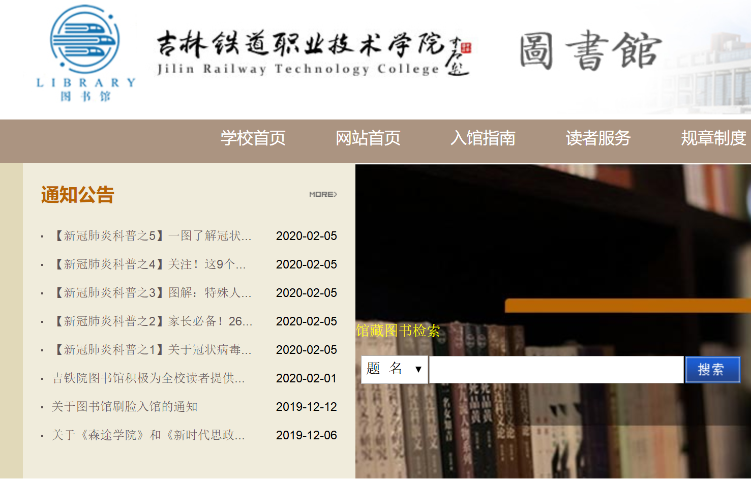This screenshot has width=751, height=480.
Task: Open the 吉铁院图书馆积极为全校读者提供 notice
Action: pos(148,378)
